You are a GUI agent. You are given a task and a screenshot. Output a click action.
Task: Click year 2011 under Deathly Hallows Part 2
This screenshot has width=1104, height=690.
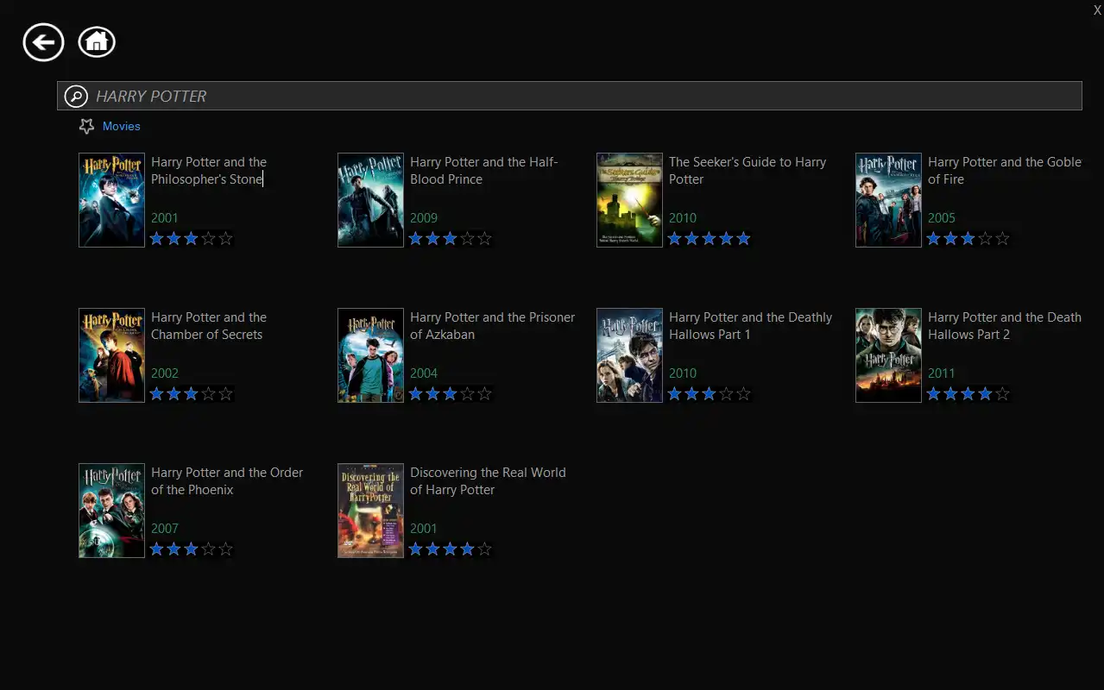[x=942, y=373]
